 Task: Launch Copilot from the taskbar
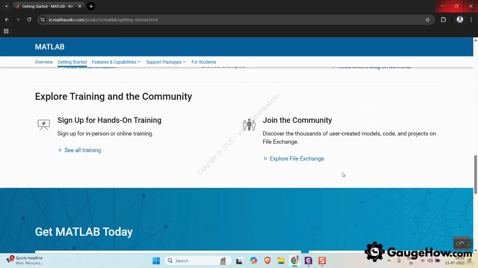(x=254, y=261)
